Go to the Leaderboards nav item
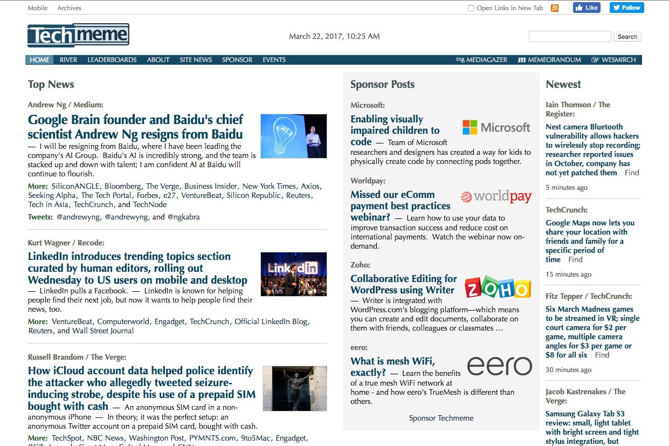The width and height of the screenshot is (669, 446). tap(112, 60)
